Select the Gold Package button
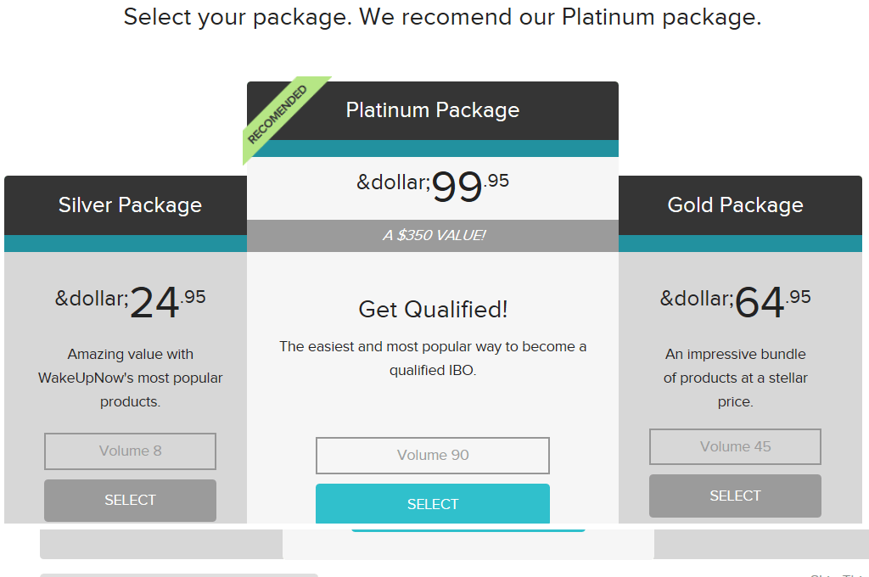 (735, 496)
